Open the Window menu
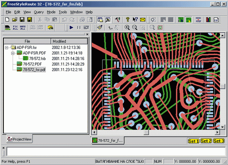 (77, 12)
